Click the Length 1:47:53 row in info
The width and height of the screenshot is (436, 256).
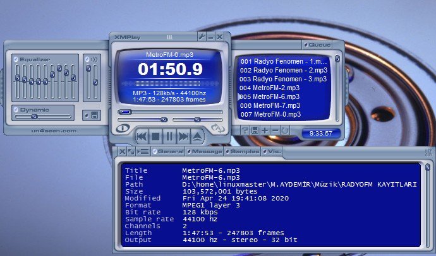click(204, 233)
